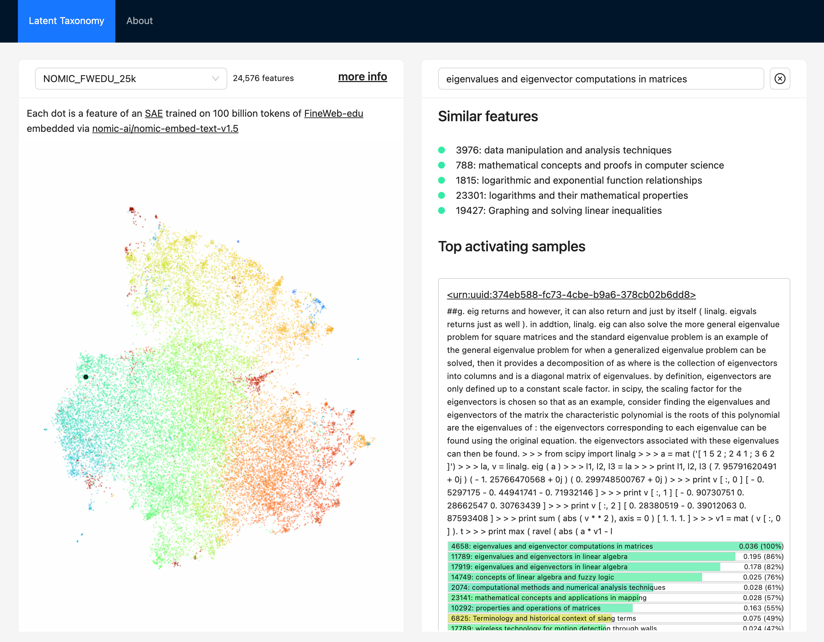Click the green dot beside feature 3976
The height and width of the screenshot is (642, 824).
coord(442,150)
